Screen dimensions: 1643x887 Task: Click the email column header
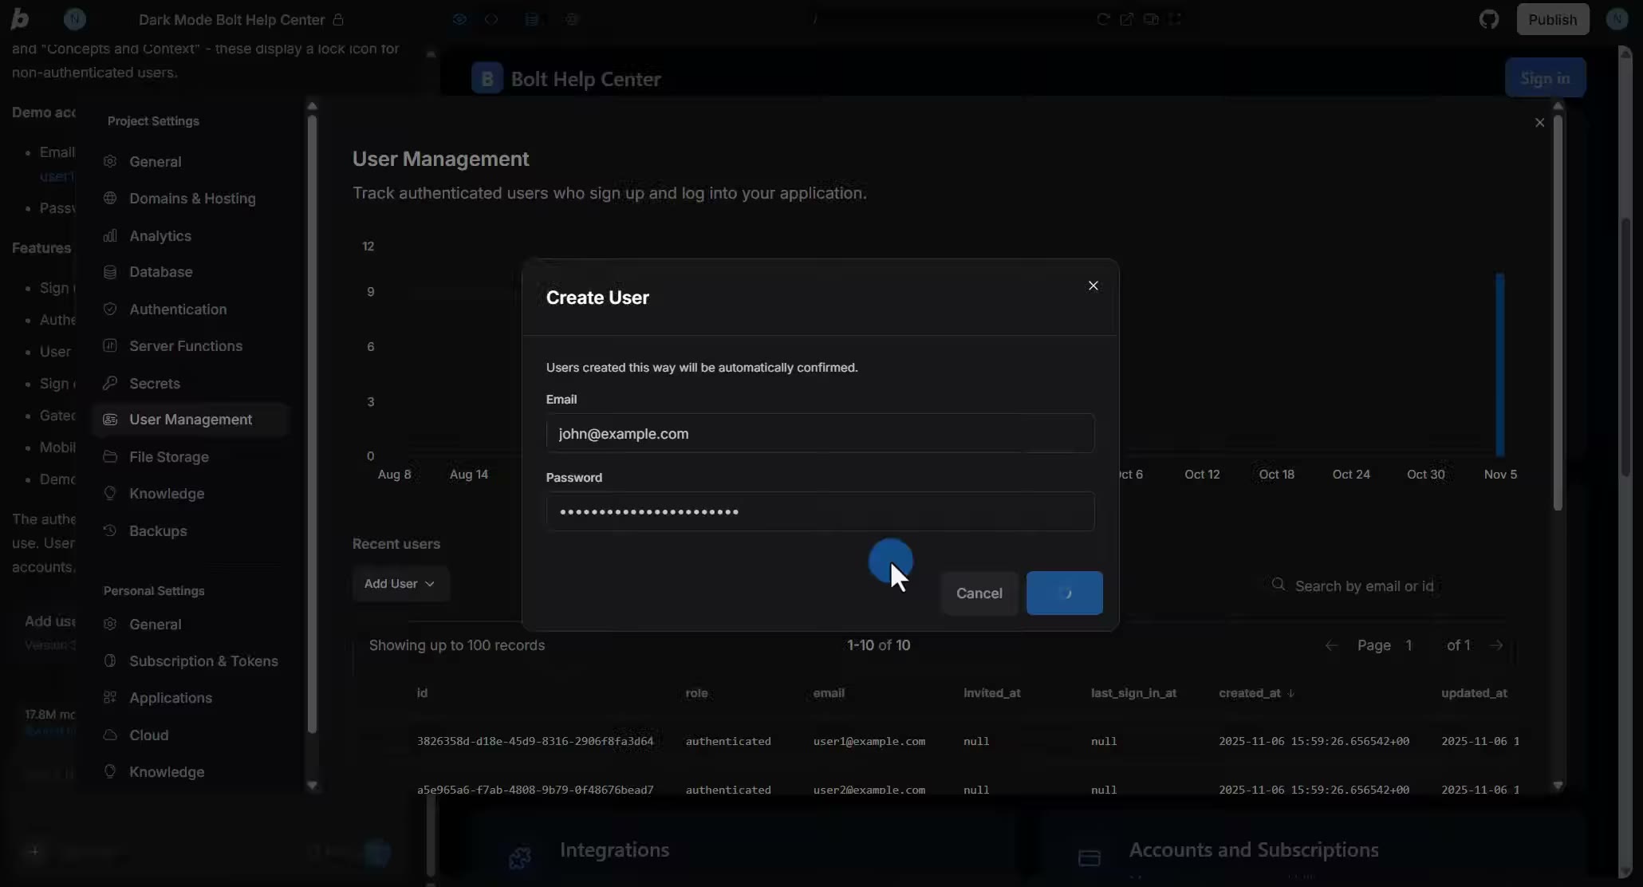(829, 692)
